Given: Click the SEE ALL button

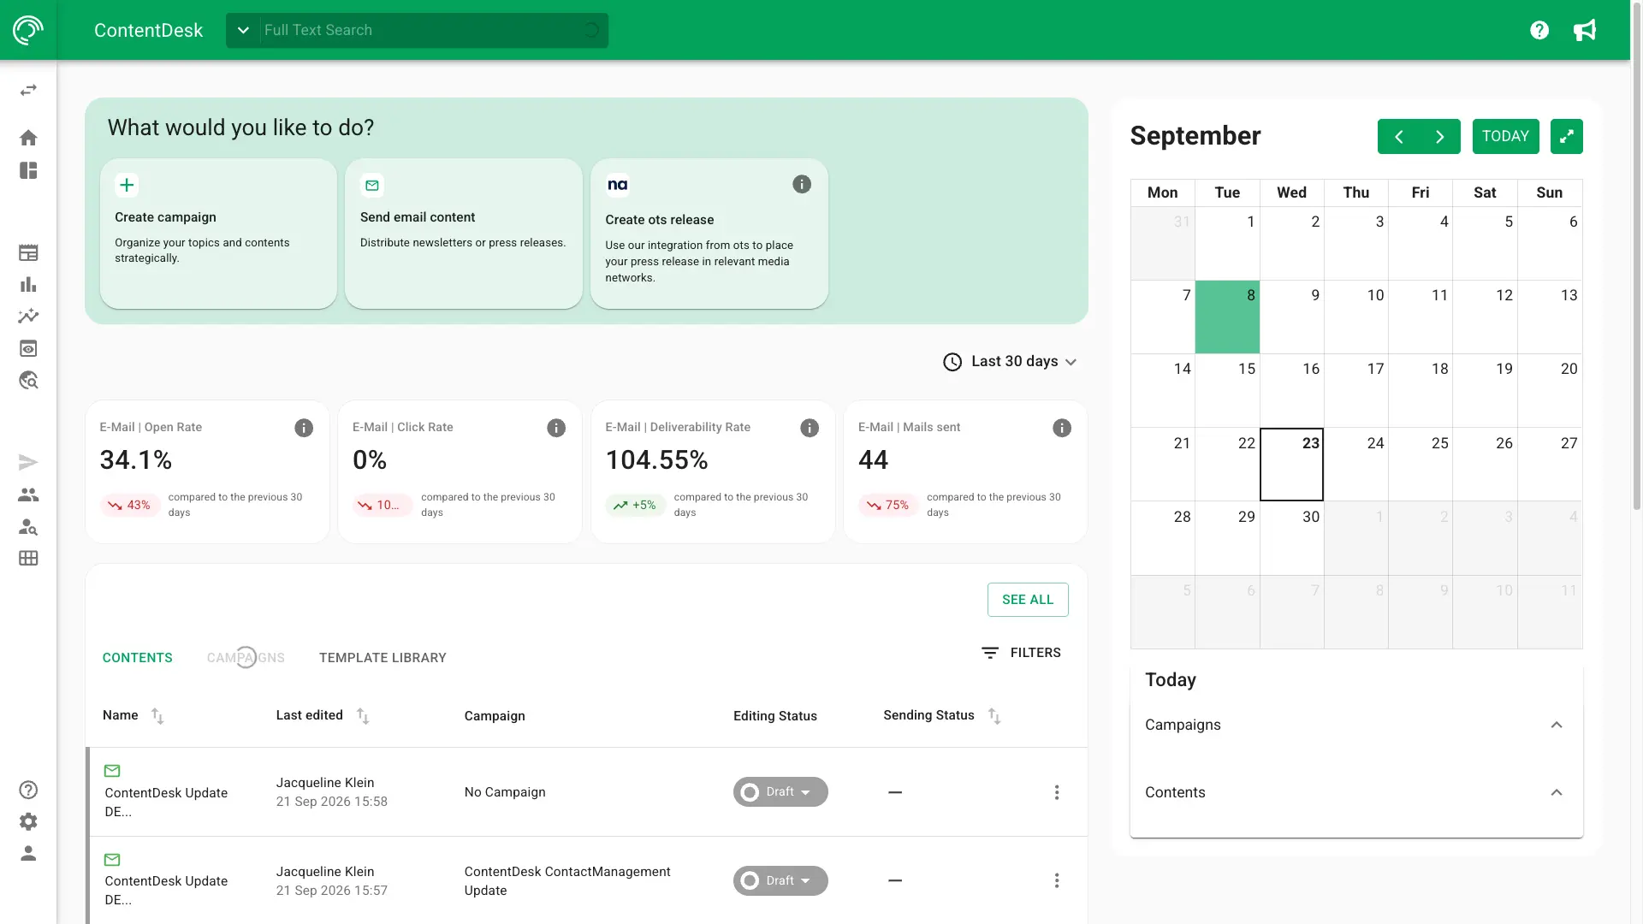Looking at the screenshot, I should pos(1028,600).
